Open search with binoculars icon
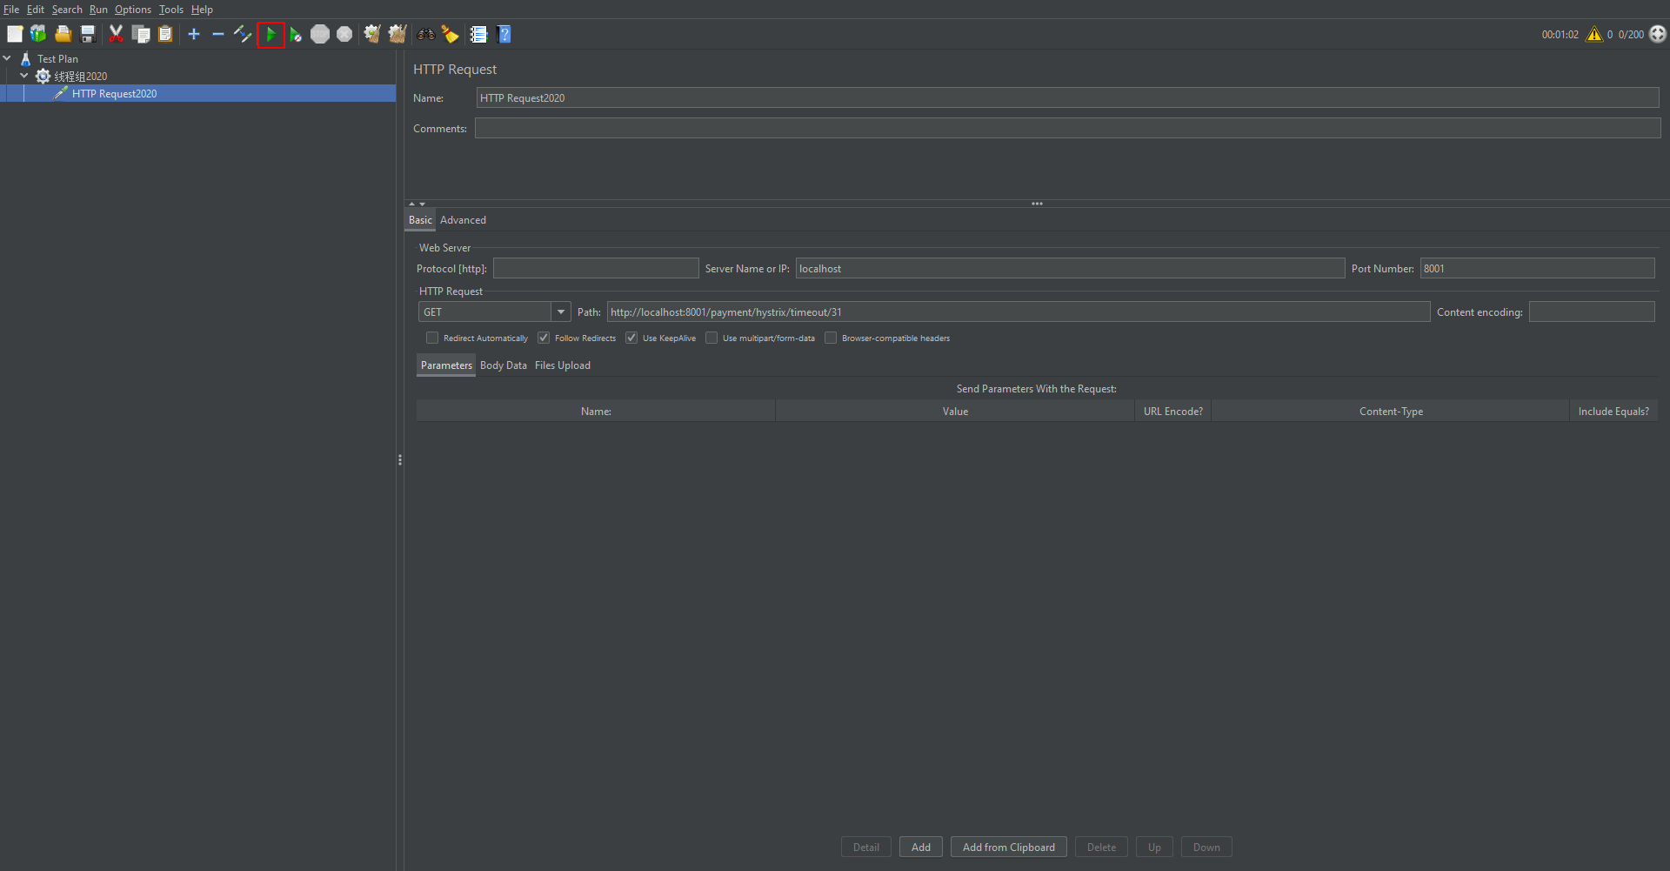Viewport: 1670px width, 871px height. [x=426, y=34]
